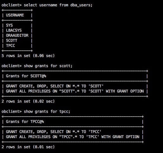Click '2 rows in set (0.02 sec)' text

point(28,101)
